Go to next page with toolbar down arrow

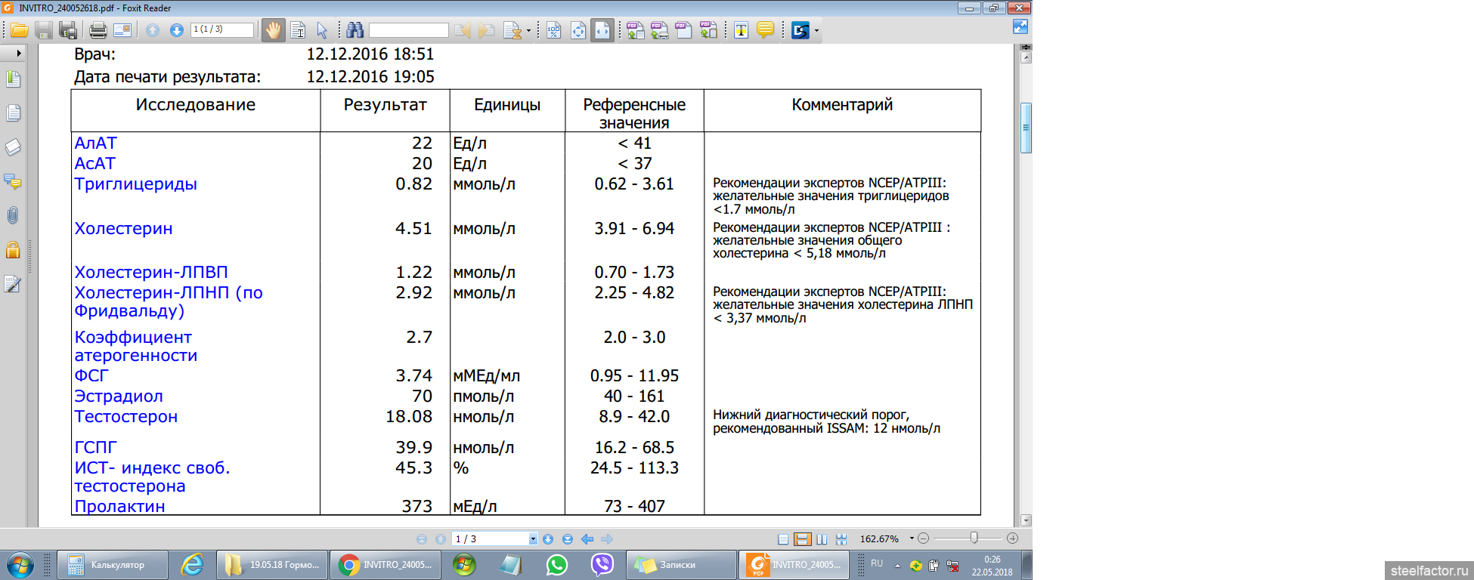(177, 30)
